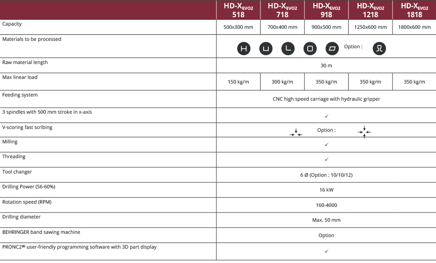The image size is (436, 263).
Task: Select the HD-X EVO2 718 column header
Action: click(282, 10)
